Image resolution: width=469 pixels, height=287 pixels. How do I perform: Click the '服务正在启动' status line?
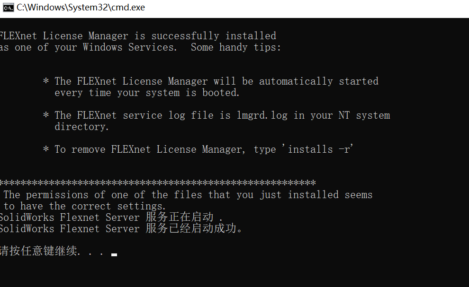pyautogui.click(x=111, y=217)
